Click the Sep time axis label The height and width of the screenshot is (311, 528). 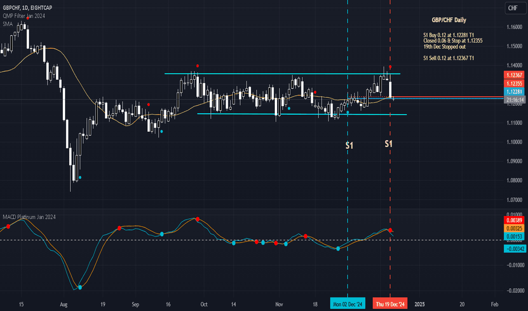135,305
